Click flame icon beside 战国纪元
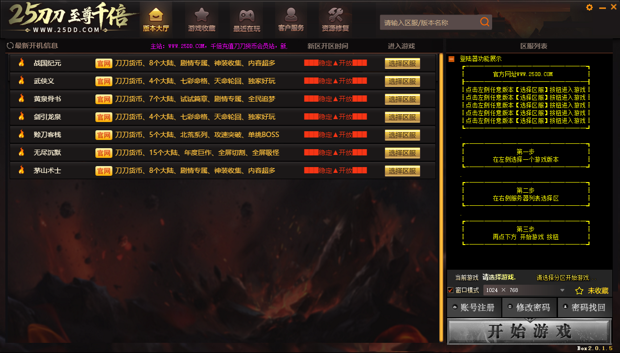The height and width of the screenshot is (353, 620). [x=21, y=63]
